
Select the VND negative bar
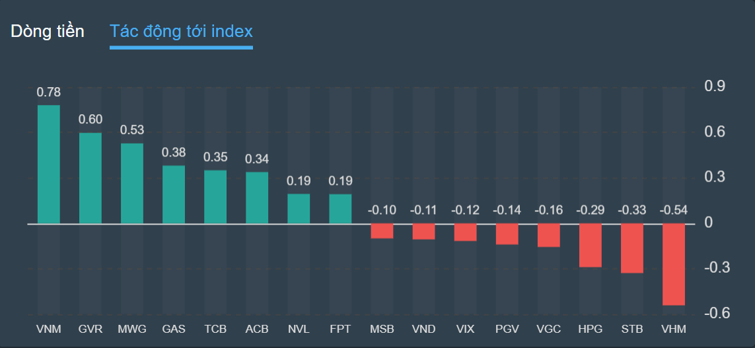click(423, 232)
